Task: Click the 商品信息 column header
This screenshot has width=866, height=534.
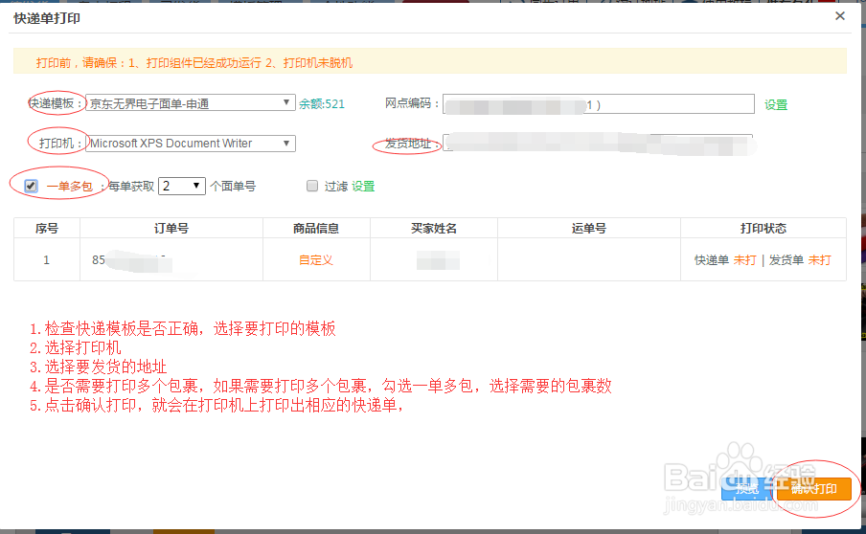Action: 316,229
